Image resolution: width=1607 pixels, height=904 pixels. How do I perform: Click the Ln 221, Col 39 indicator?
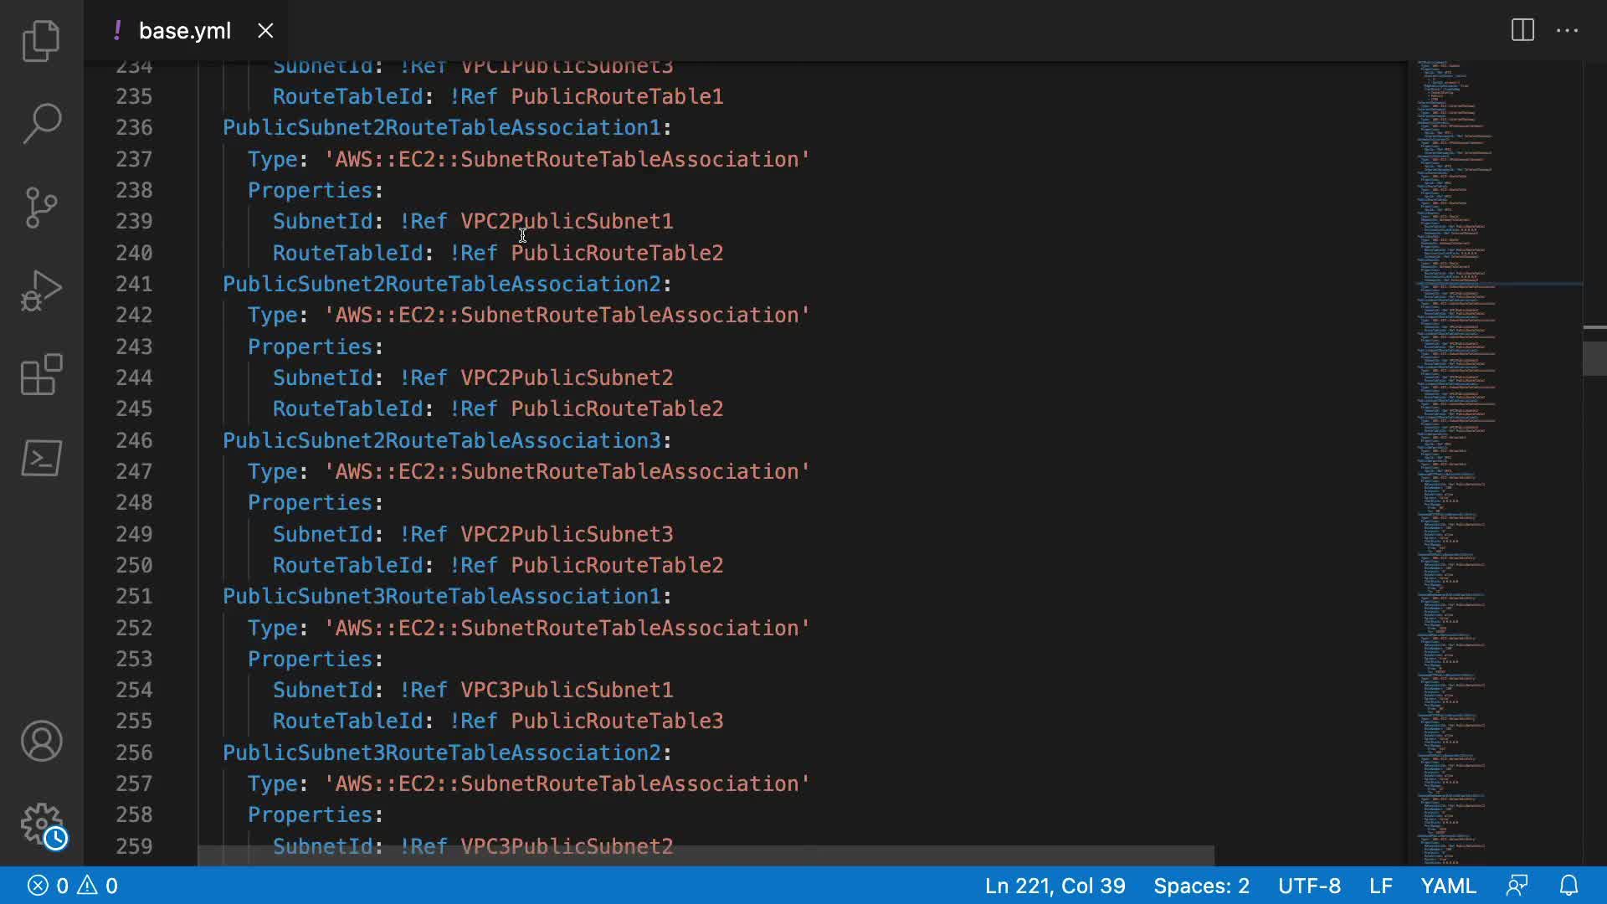1055,886
